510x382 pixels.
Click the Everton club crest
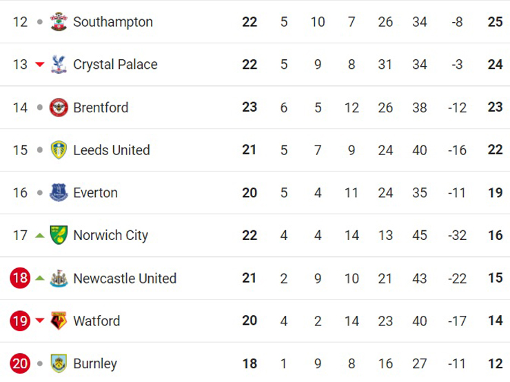(59, 193)
